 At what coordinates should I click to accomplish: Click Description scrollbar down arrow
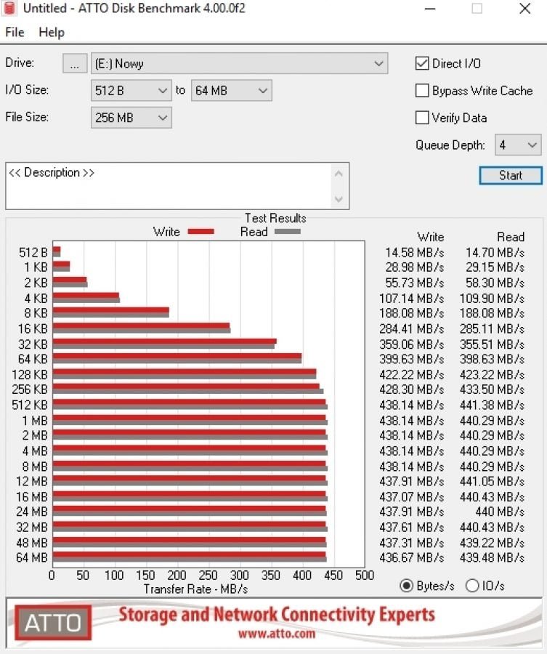(x=339, y=199)
